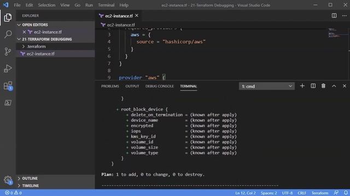Open editor More Actions menu
Screen dimensions: 350x196
345,16
